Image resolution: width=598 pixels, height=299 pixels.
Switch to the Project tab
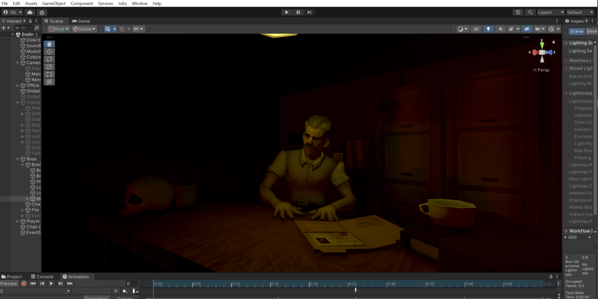pyautogui.click(x=12, y=276)
